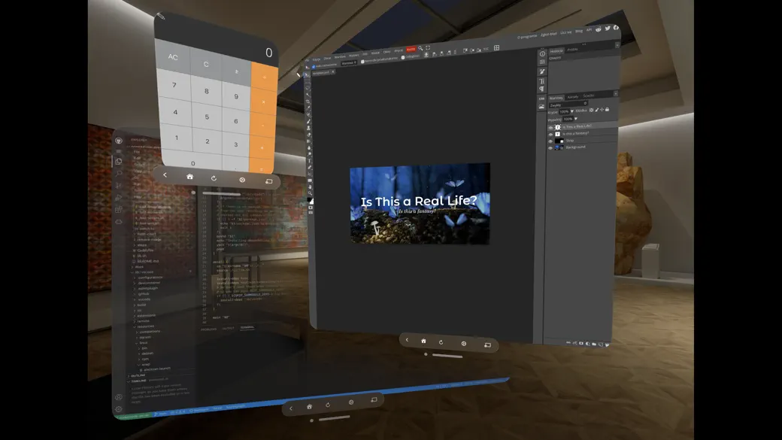Open the Warstwa dropdown in options bar

pos(349,63)
